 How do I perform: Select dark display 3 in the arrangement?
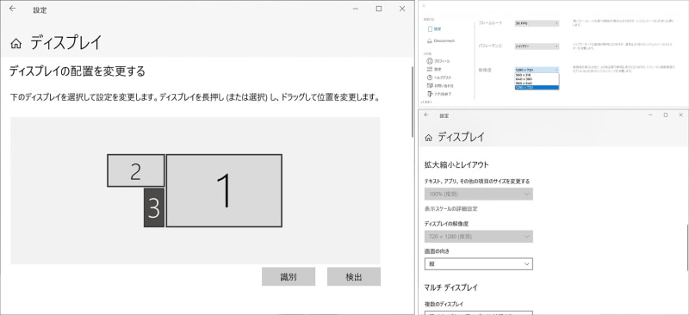(x=154, y=207)
